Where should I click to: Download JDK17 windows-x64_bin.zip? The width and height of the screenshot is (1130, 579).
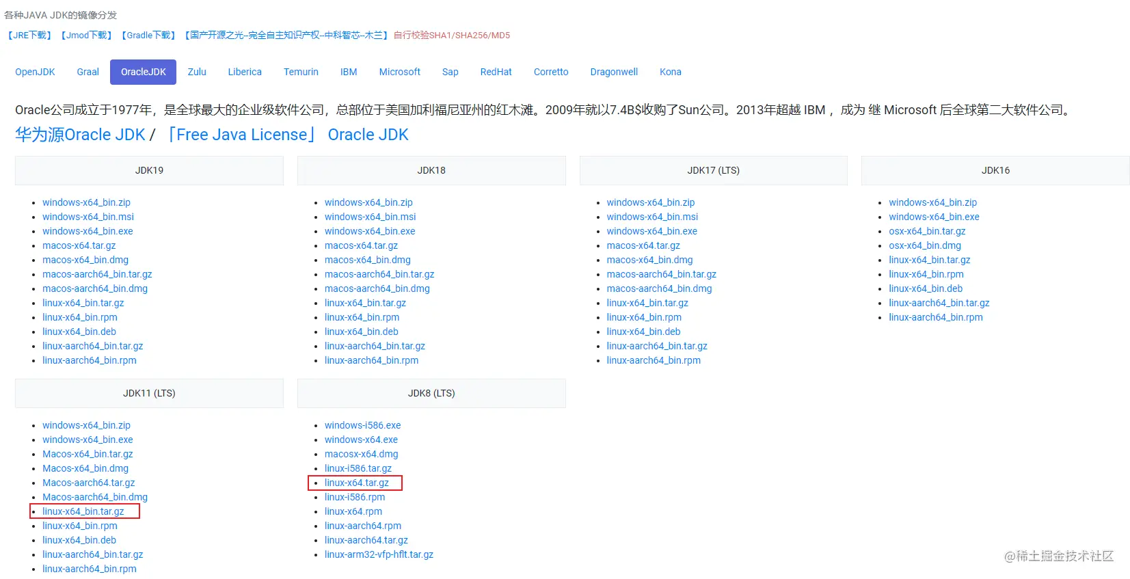[651, 202]
